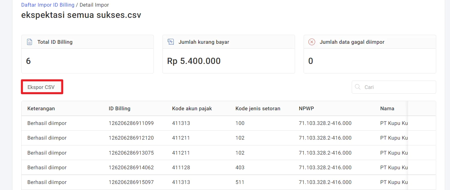Click Berhasil diimpor in row 126206286911099

click(47, 123)
